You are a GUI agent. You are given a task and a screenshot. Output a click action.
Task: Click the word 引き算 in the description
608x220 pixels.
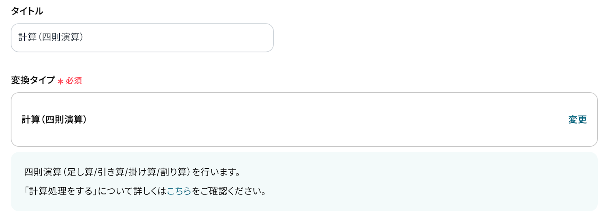pos(111,172)
